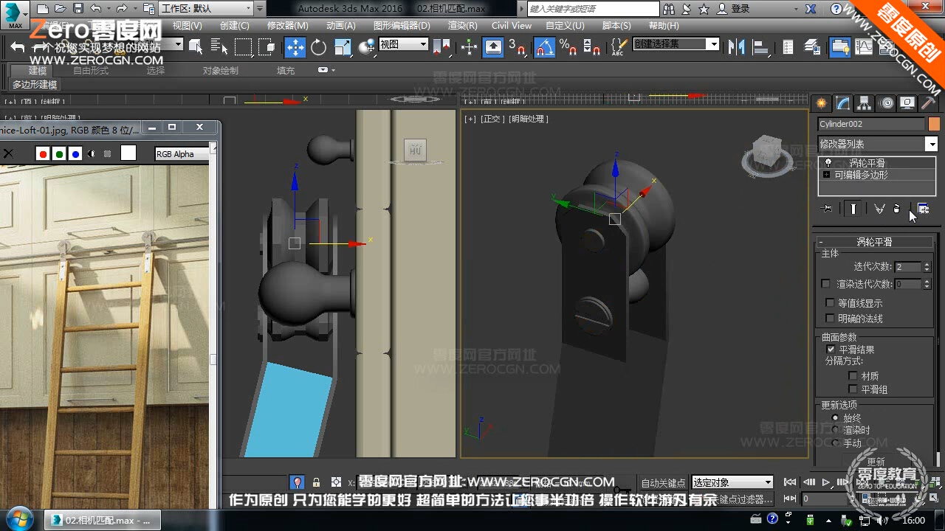Open 选定对象 key filter dropdown

[732, 482]
